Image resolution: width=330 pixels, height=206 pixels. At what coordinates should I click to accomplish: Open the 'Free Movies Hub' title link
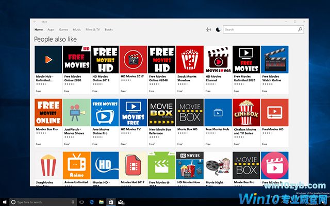[x=217, y=129]
